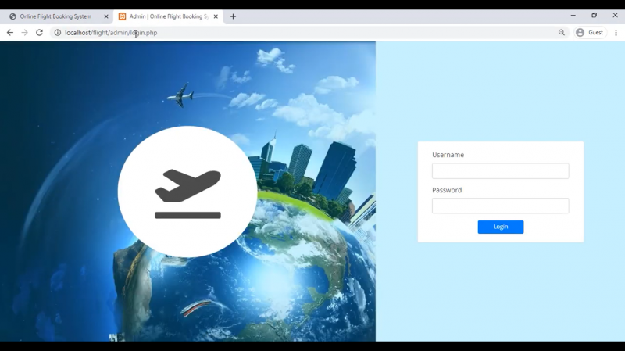Screen dimensions: 625x351
Task: Click the orange favicon on Admin tab
Action: [123, 16]
